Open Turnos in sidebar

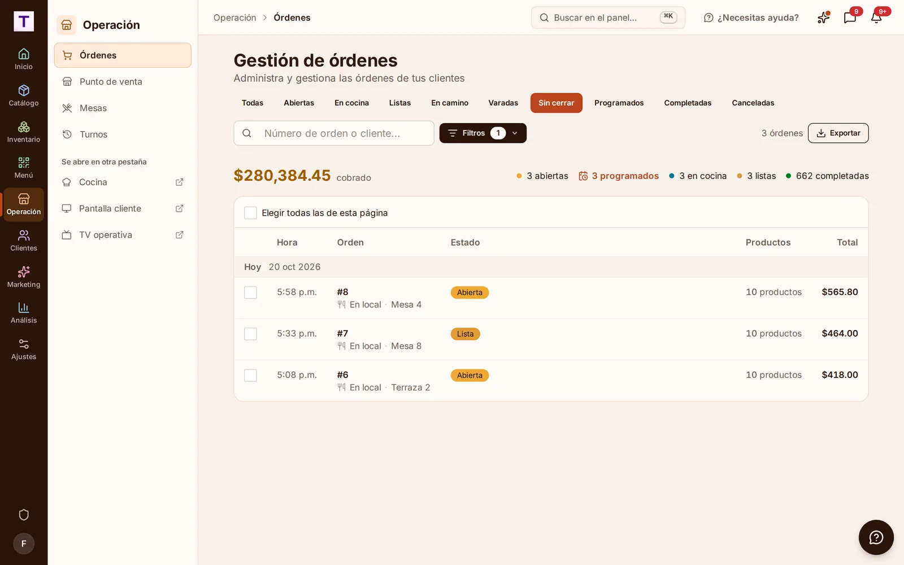123,134
